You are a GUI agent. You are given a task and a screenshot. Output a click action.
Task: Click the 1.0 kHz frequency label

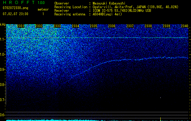pos(2,54)
